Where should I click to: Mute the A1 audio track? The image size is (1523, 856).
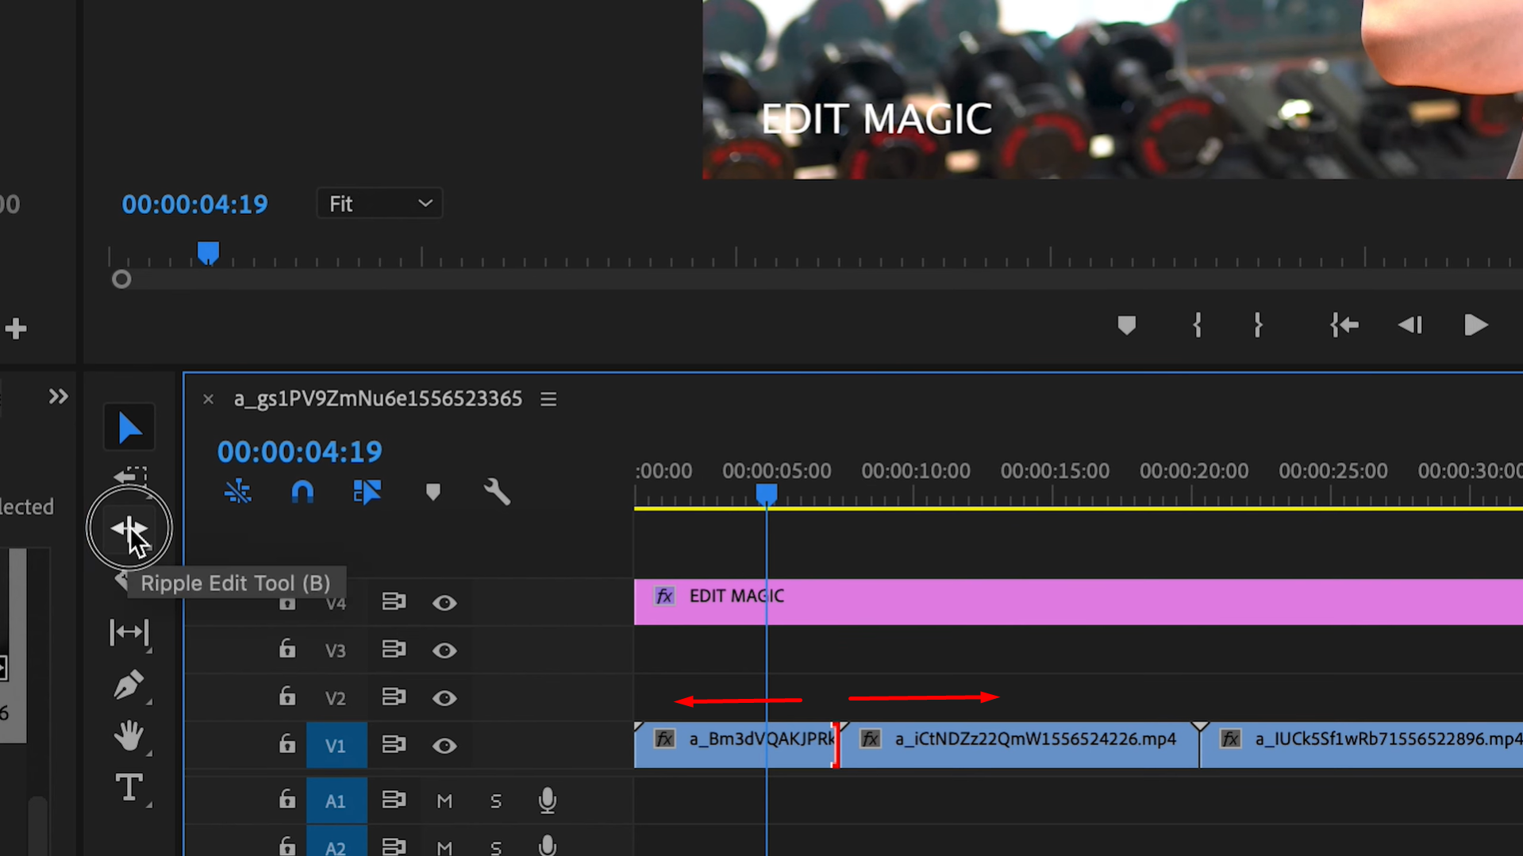coord(444,800)
